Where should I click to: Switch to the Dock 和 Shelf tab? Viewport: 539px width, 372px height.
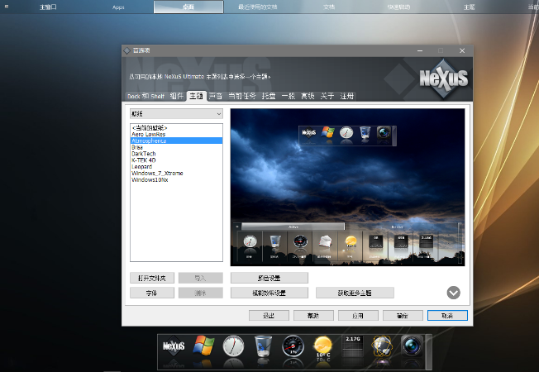click(x=145, y=96)
